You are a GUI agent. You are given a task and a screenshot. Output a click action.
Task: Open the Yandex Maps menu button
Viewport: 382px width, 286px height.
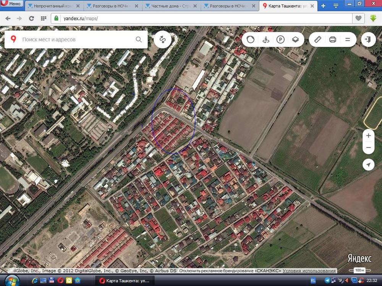pyautogui.click(x=348, y=39)
